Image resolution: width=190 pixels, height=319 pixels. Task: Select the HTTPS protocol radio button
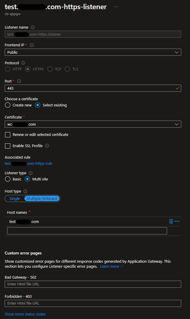28,69
